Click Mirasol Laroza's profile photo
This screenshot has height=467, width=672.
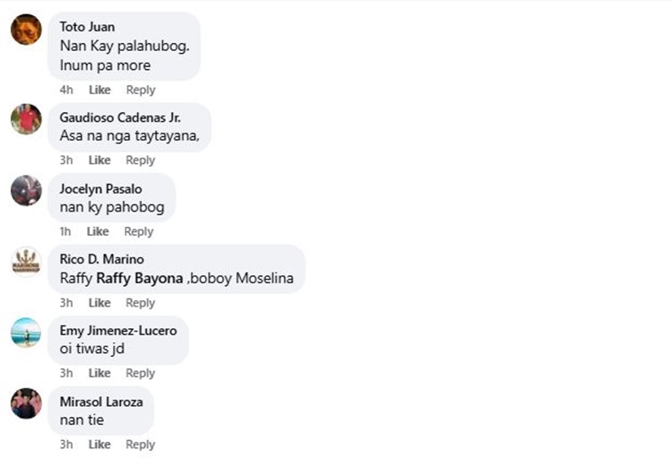point(26,403)
